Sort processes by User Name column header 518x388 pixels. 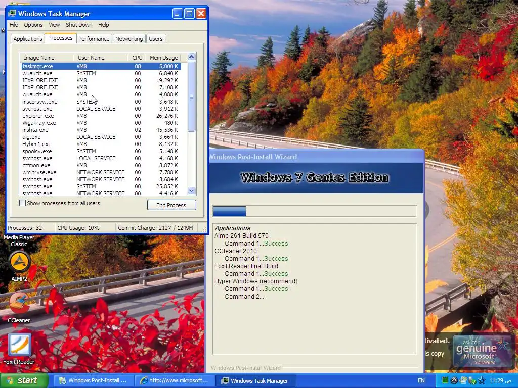coord(100,58)
